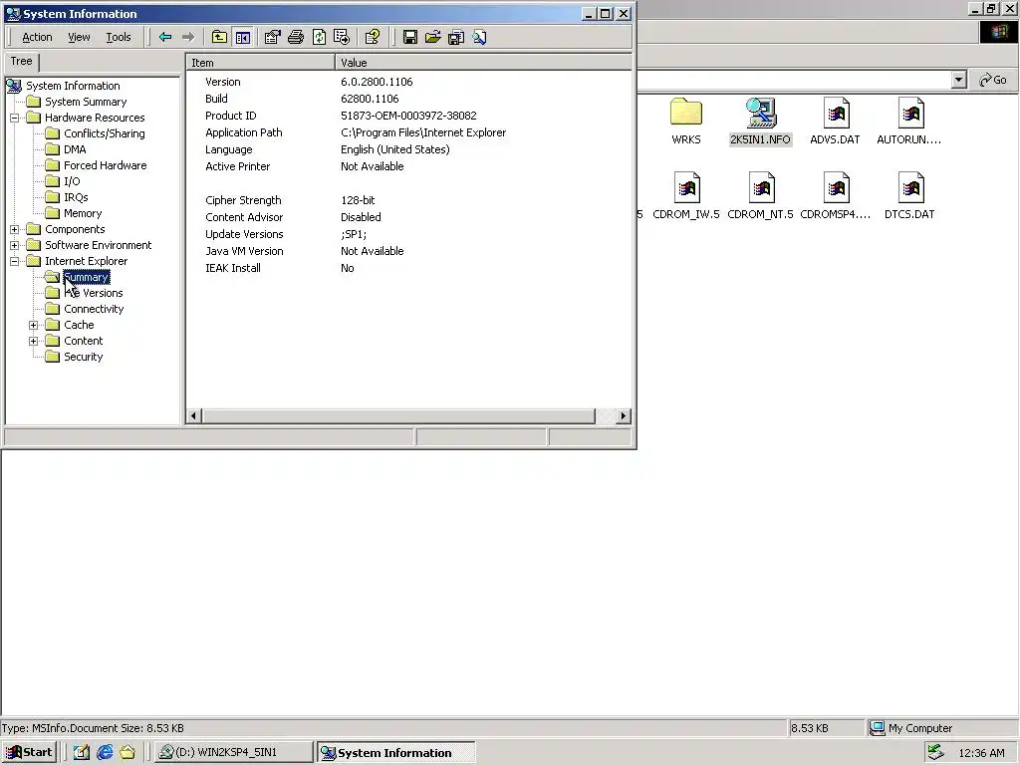Click the Properties toolbar icon

click(273, 37)
